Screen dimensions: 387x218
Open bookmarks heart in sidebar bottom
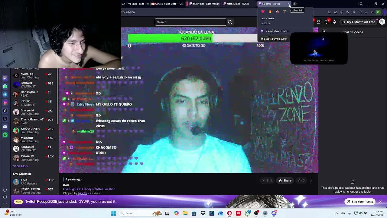[5, 190]
